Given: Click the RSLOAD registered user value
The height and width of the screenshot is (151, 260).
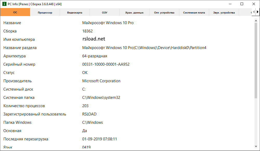Looking at the screenshot, I should tap(89, 114).
